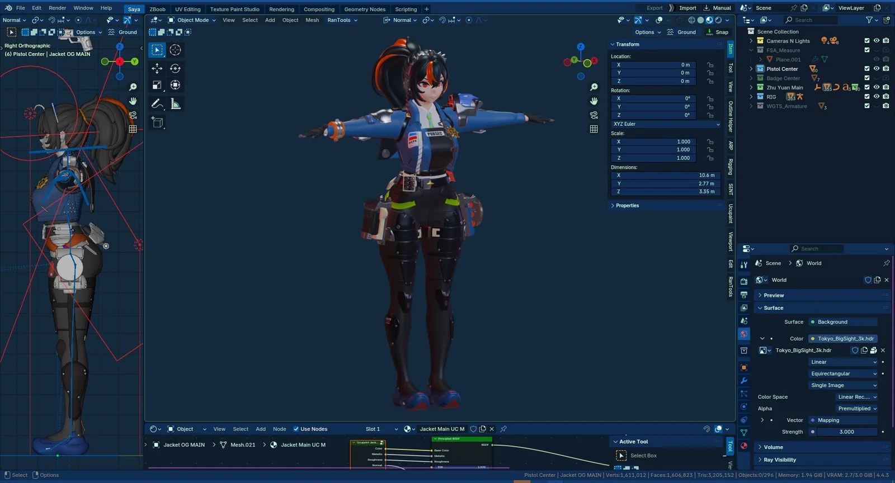The height and width of the screenshot is (483, 895).
Task: Open the Modifiers wrench properties tab
Action: (x=743, y=381)
